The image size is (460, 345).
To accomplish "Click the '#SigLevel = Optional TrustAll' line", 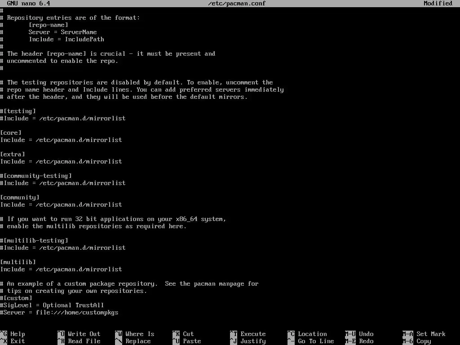I will (52, 305).
